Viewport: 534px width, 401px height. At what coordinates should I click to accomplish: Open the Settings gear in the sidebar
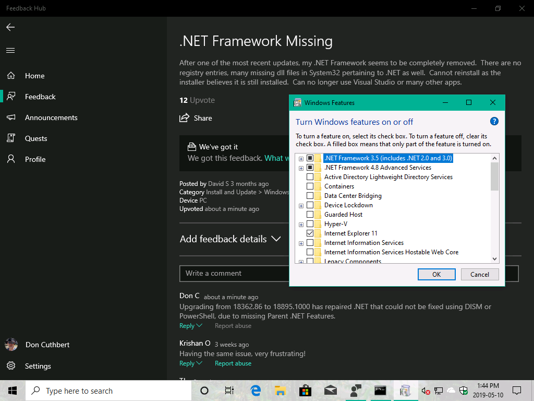[11, 366]
